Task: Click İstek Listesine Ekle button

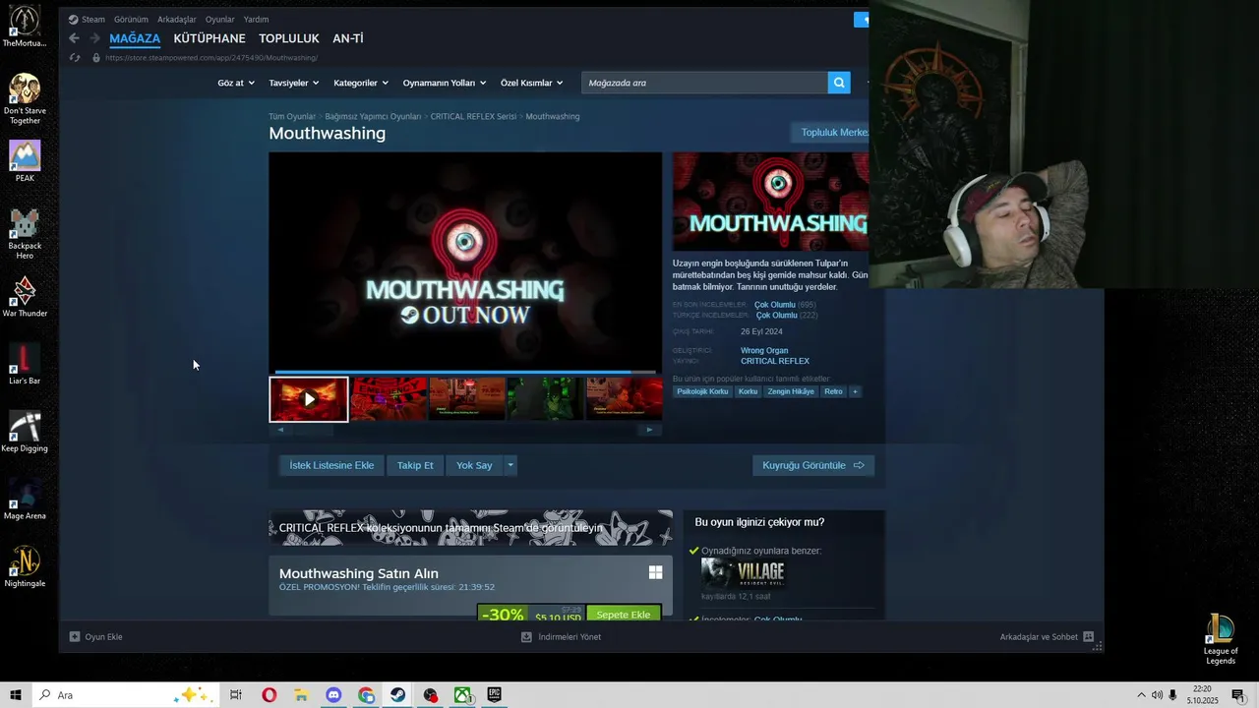Action: point(331,465)
